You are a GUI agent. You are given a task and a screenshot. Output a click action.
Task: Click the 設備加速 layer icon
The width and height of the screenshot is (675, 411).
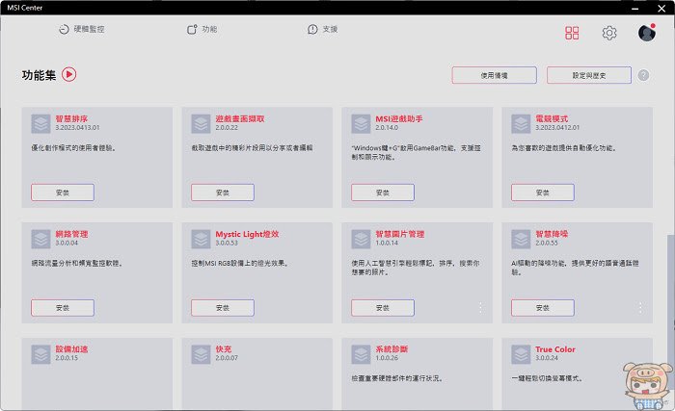(x=40, y=354)
